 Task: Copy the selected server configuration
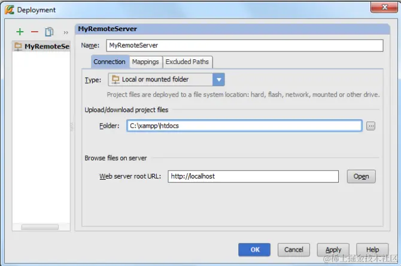coord(49,32)
